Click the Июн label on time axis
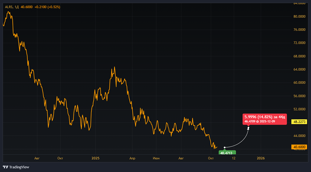The width and height of the screenshot is (311, 172). point(156,158)
